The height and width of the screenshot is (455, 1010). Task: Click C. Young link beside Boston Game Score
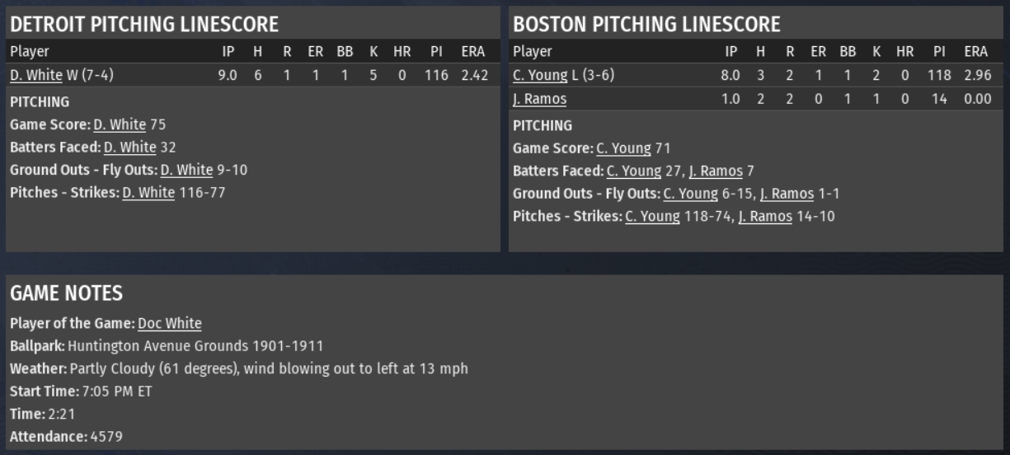pos(623,148)
